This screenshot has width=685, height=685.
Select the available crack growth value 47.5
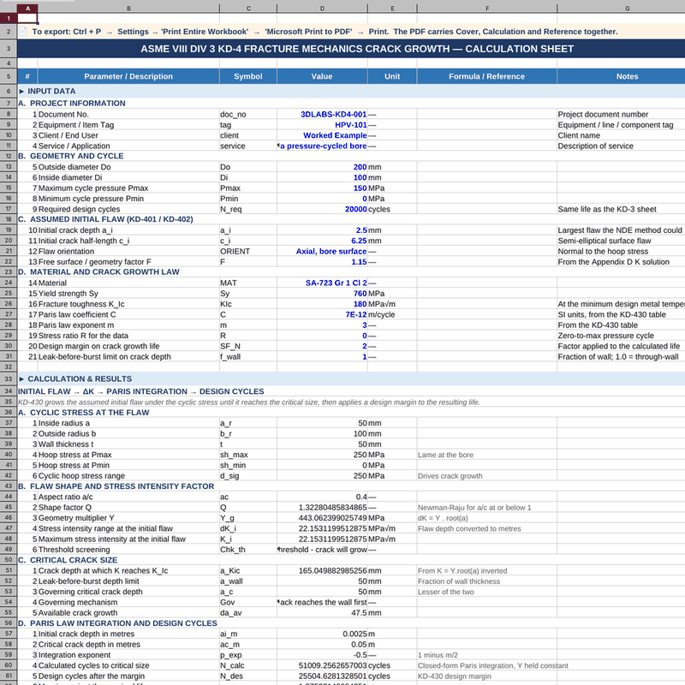(322, 612)
